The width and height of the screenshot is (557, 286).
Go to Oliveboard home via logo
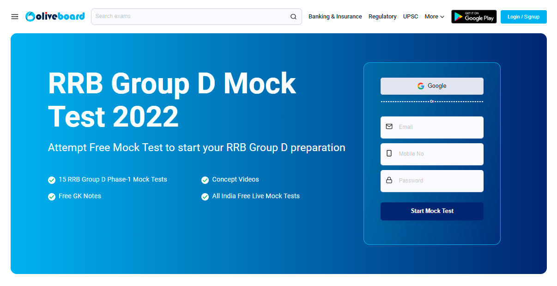click(55, 17)
